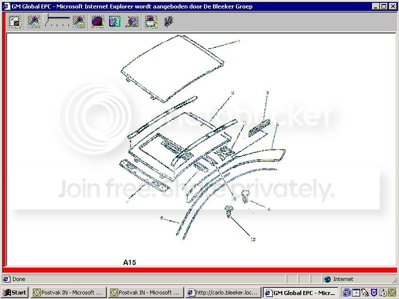Click the Done status text
Screen dimensions: 399x299
pos(19,279)
